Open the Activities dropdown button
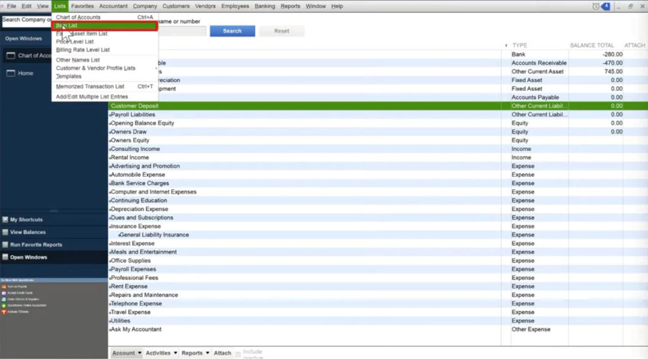Viewport: 648px width, 359px height. 161,353
